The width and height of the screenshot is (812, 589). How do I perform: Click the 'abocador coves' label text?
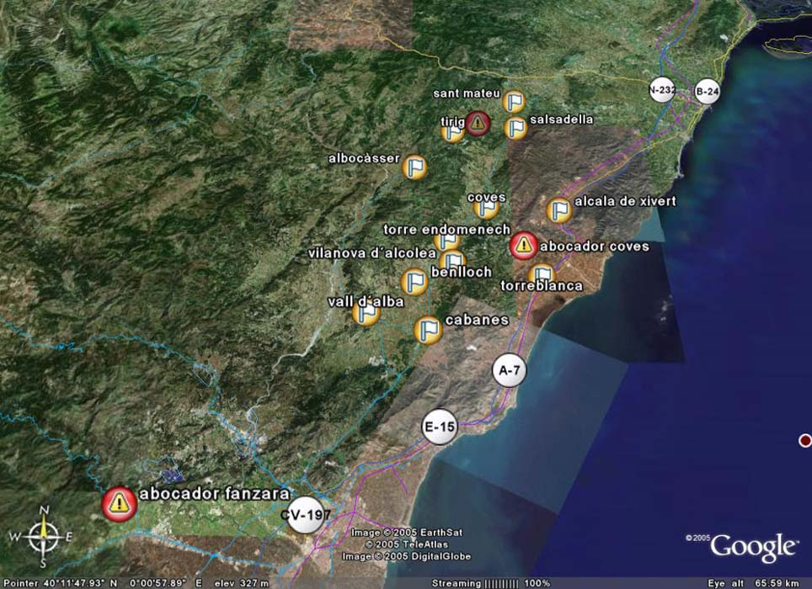595,247
